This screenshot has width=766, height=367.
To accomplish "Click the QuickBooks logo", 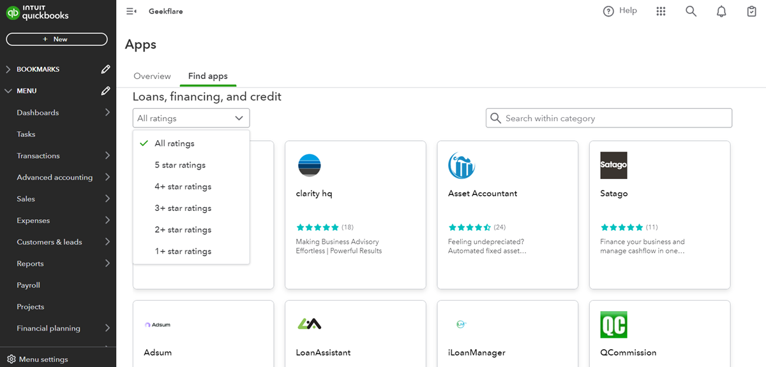I will click(x=37, y=12).
